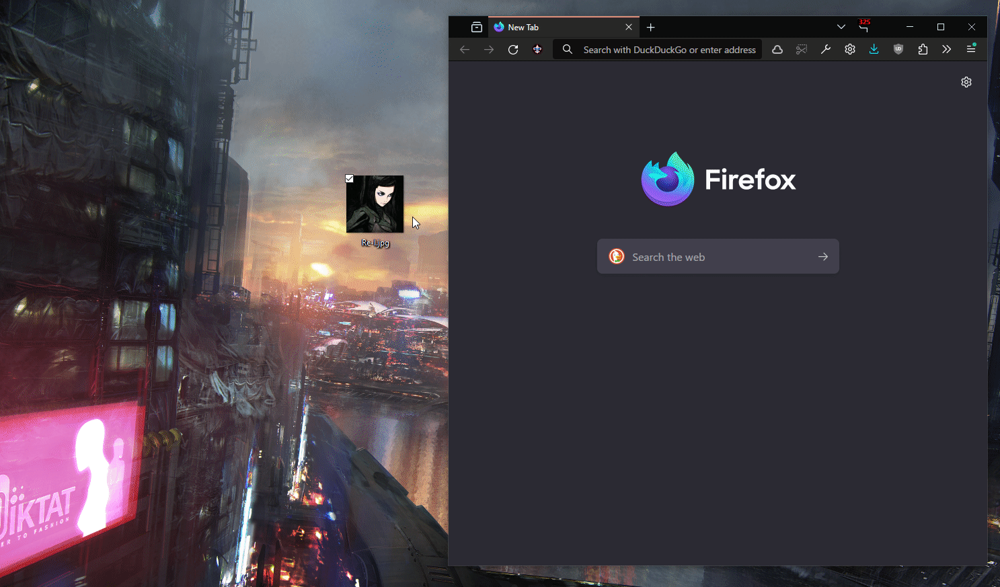Click the arrow in Search the web box

(823, 257)
